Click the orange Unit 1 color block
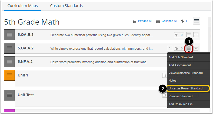The width and height of the screenshot is (213, 114). 9,75
